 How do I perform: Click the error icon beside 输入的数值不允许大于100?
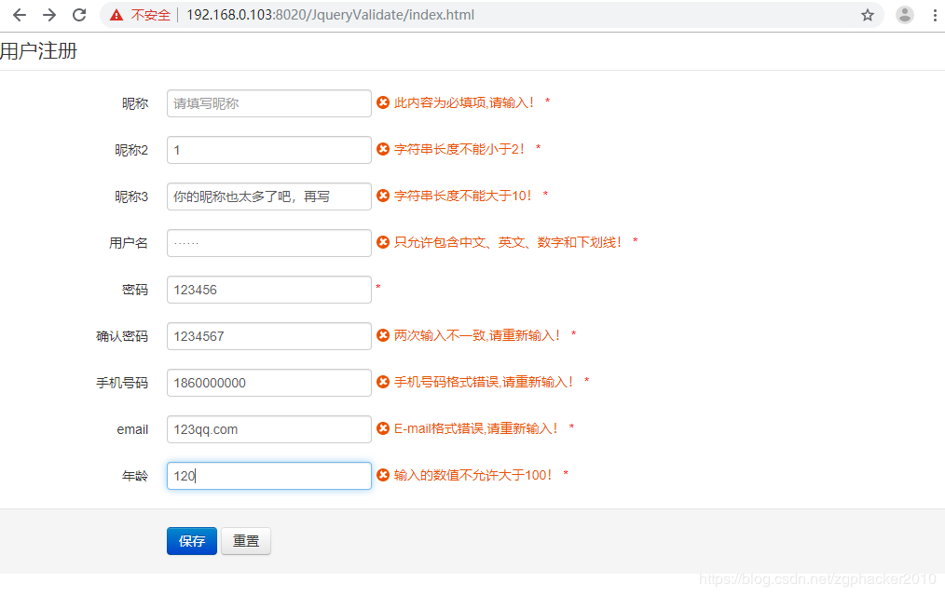(383, 475)
